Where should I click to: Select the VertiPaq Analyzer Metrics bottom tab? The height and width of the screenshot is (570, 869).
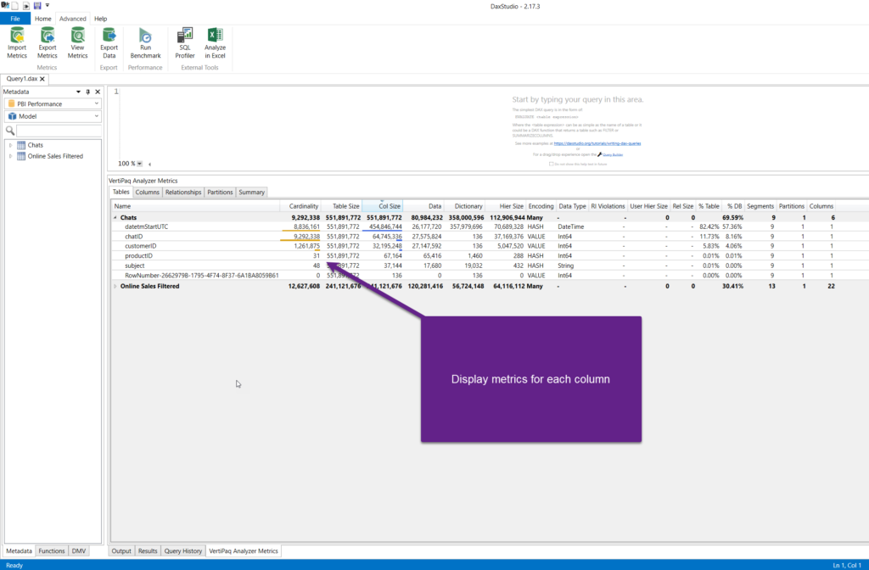(x=244, y=551)
